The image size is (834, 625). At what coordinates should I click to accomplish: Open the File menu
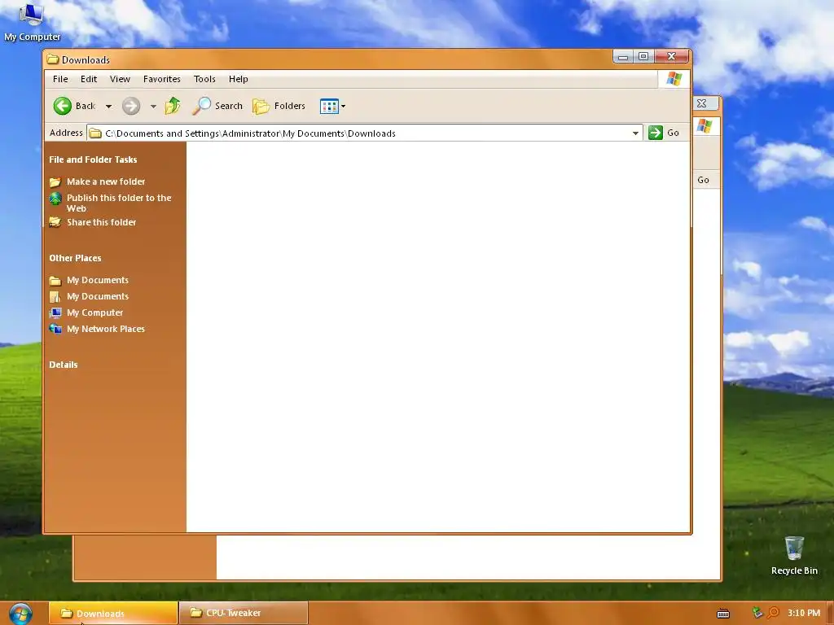[60, 79]
